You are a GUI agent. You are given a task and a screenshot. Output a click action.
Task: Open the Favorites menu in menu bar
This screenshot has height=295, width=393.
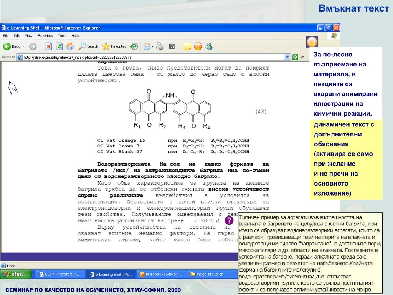coord(45,36)
